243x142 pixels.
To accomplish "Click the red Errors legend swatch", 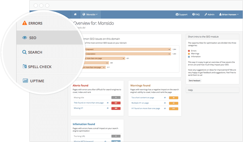I will click(x=189, y=51).
